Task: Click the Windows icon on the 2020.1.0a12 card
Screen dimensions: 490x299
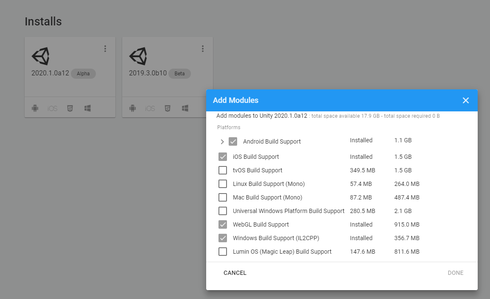Action: (x=87, y=108)
